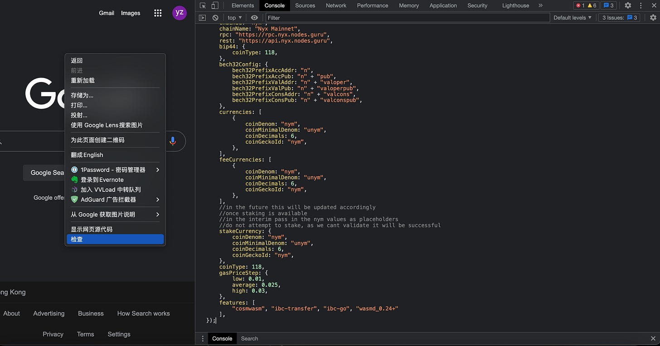Viewport: 660px width, 346px height.
Task: Clear the console with the ban icon
Action: 215,18
